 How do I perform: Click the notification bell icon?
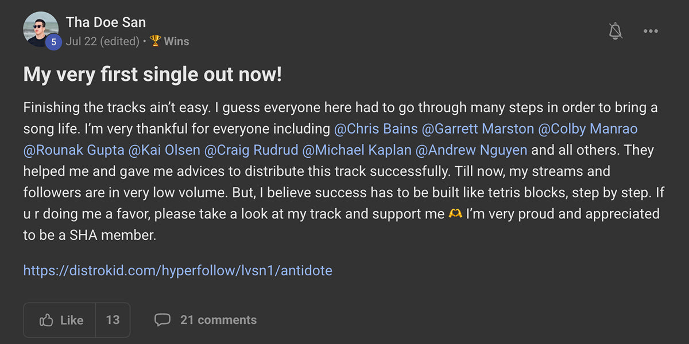[x=614, y=31]
